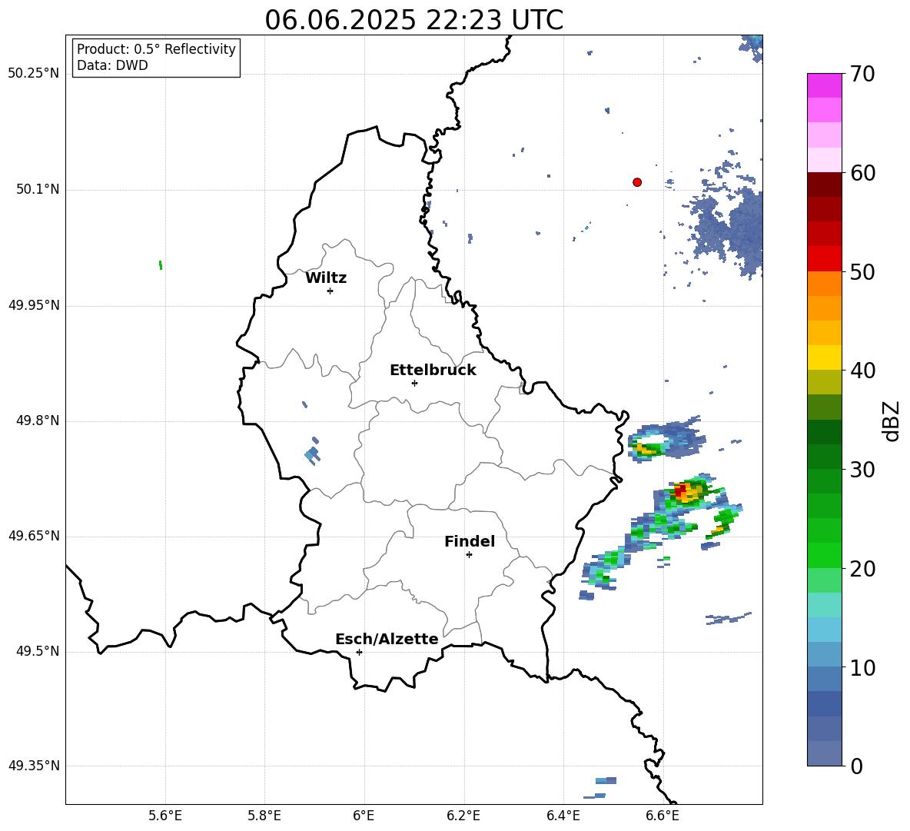Click the colorbar 40 tick label
The height and width of the screenshot is (831, 910).
click(x=862, y=371)
